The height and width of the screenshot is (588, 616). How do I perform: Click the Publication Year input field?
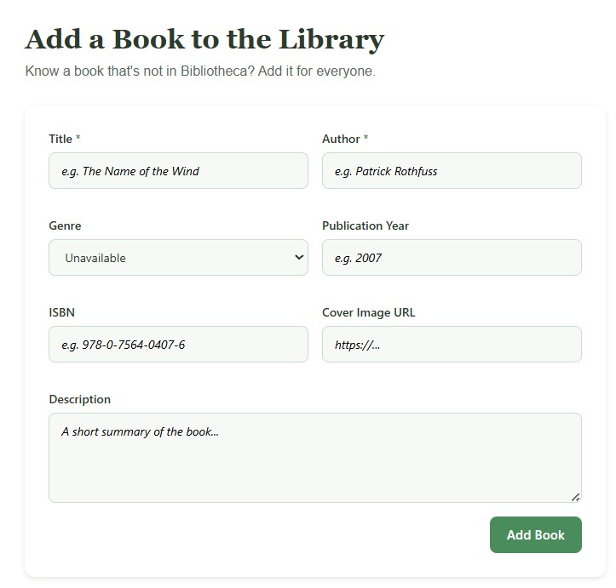(x=452, y=258)
